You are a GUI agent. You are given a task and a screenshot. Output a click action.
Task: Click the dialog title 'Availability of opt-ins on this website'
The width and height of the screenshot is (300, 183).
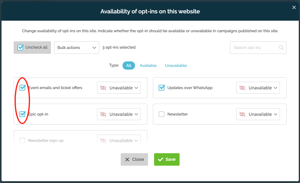[150, 12]
